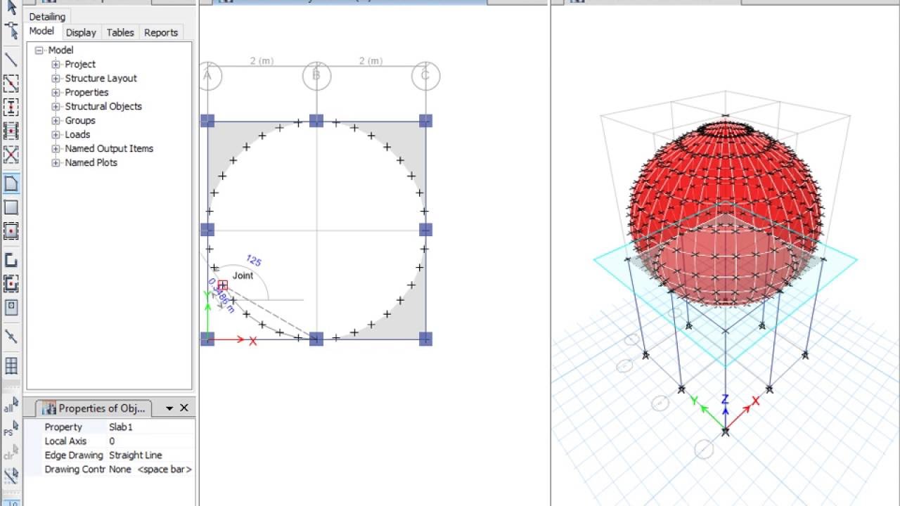The width and height of the screenshot is (900, 506).
Task: Expand the Named Plots tree node
Action: 56,162
